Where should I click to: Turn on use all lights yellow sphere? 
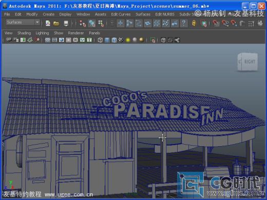point(128,40)
